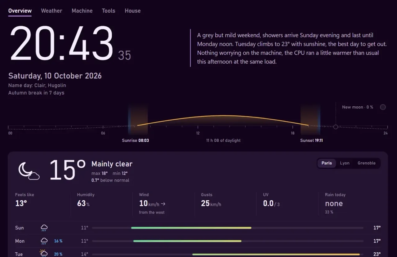Click the Sunday rain cloud icon
The width and height of the screenshot is (397, 257).
(x=44, y=228)
